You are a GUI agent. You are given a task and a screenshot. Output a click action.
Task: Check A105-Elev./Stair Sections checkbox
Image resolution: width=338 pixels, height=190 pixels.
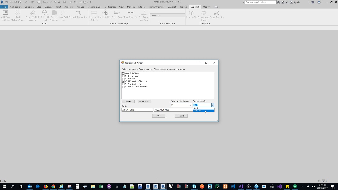[123, 87]
